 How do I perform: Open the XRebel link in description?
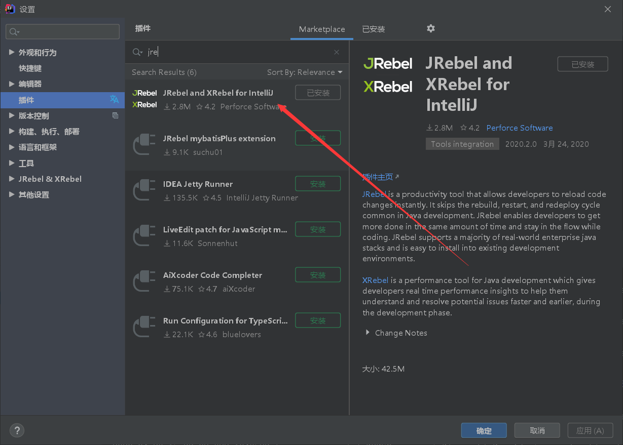click(376, 280)
